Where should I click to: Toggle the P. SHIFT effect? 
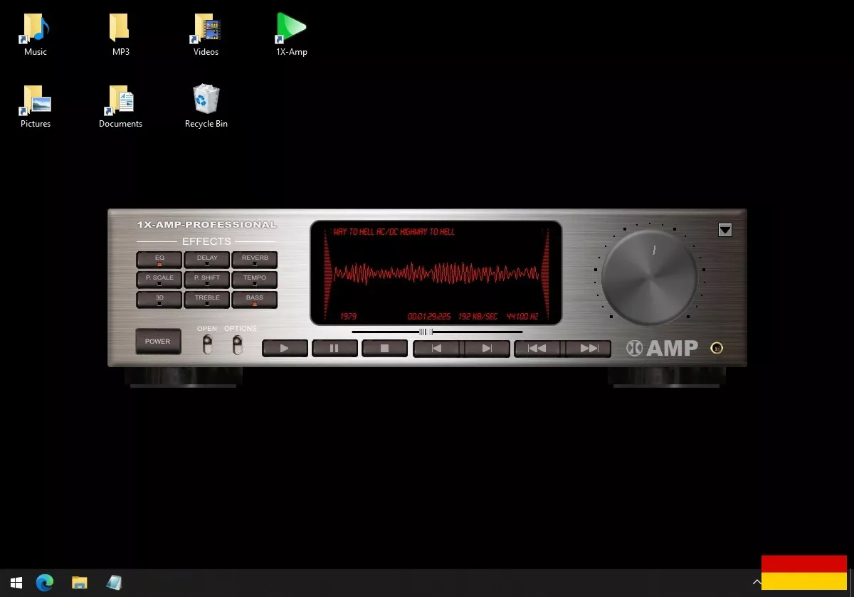point(207,280)
